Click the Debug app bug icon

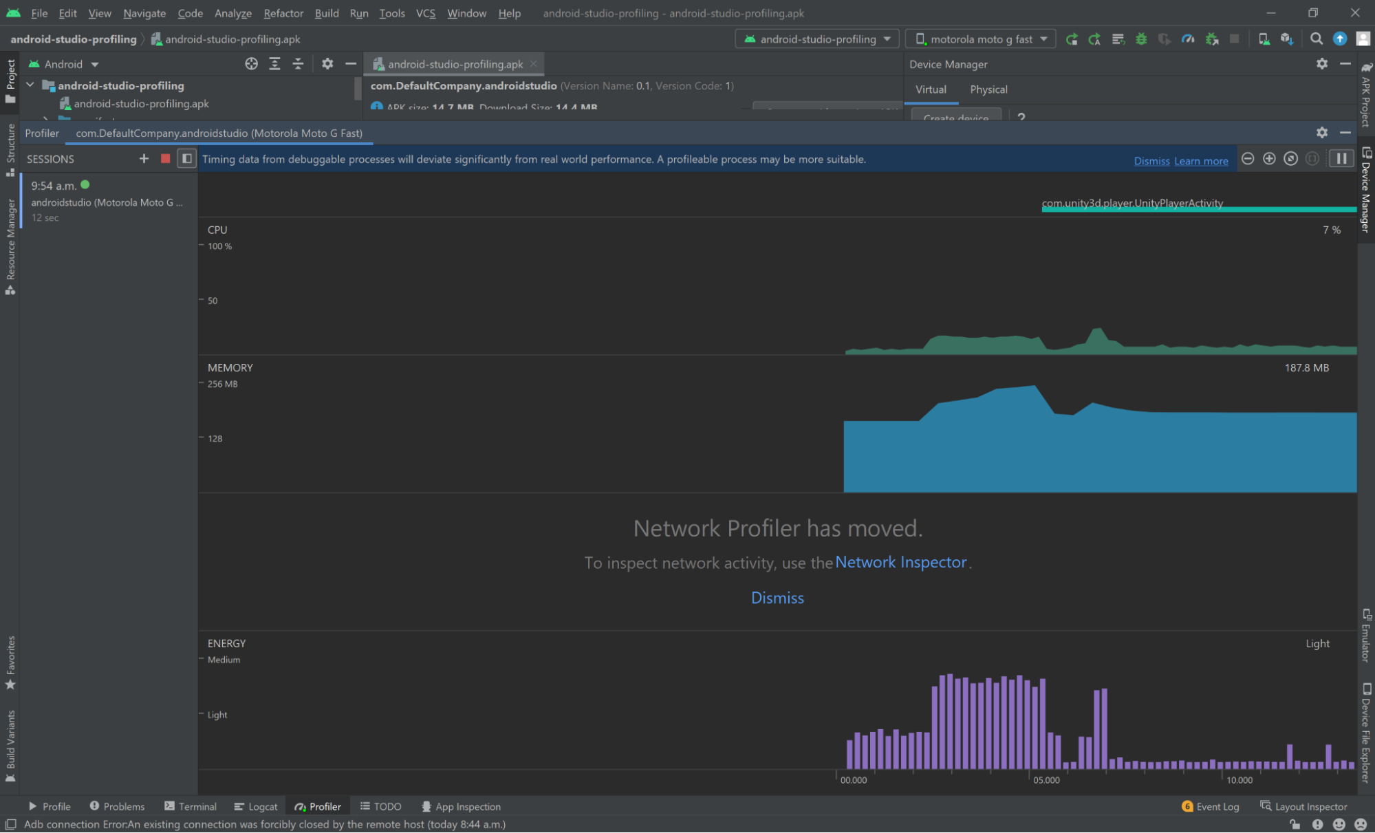[x=1141, y=39]
